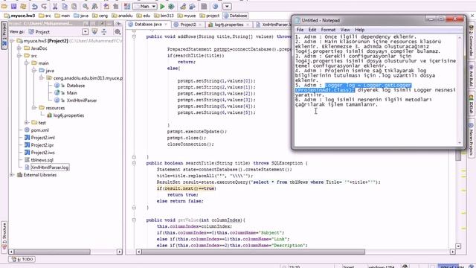Click the Make Project icon
476x268 pixels.
127,6
